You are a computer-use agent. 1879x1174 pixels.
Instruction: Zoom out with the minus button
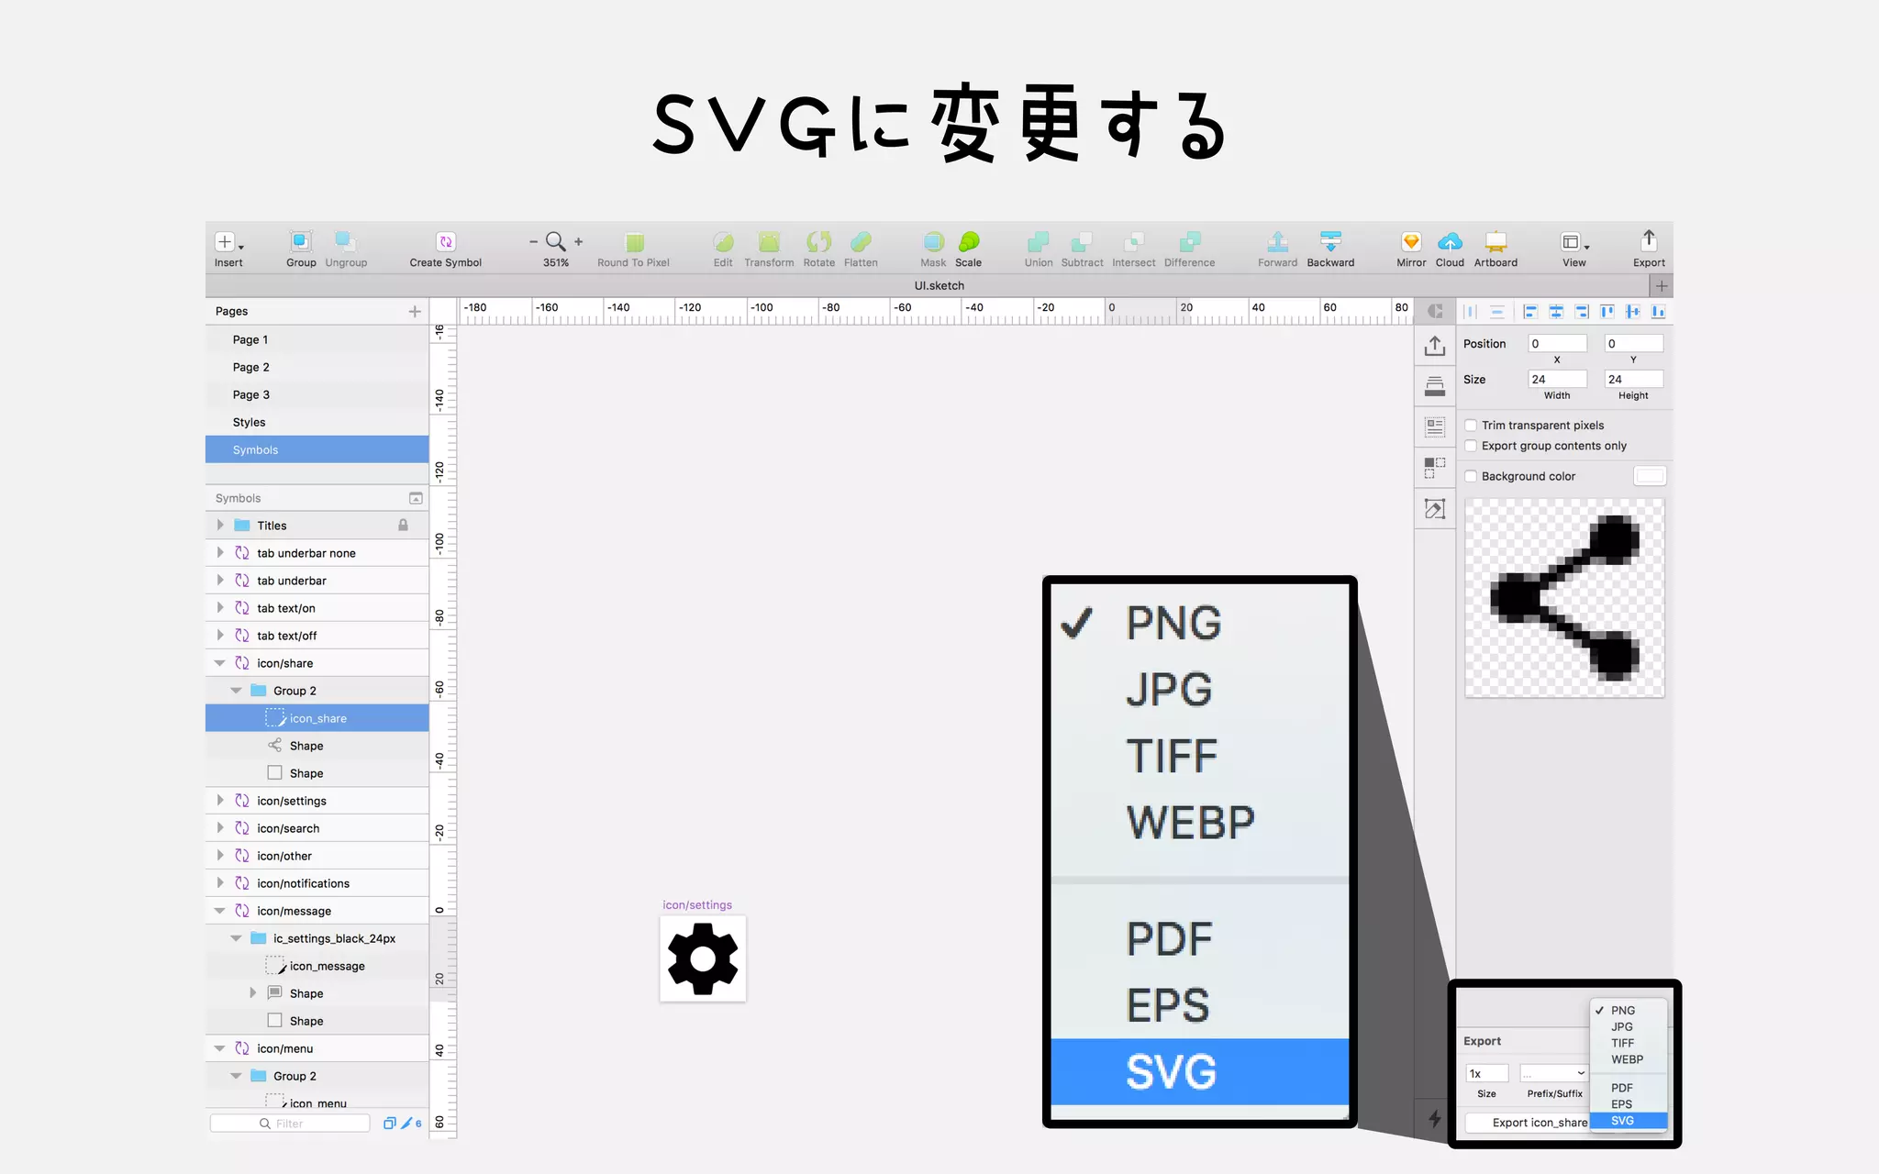click(x=533, y=242)
